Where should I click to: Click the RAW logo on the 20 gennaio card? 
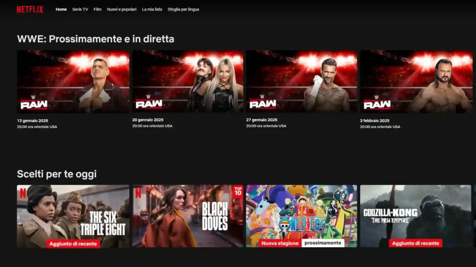tap(149, 102)
